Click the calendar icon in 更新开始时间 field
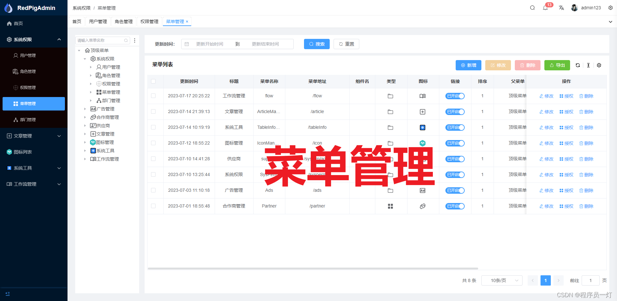Screen dimensions: 617x301 point(187,44)
